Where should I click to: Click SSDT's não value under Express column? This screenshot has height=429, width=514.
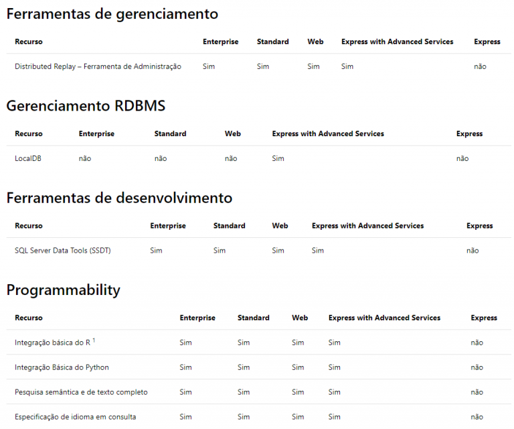[473, 251]
